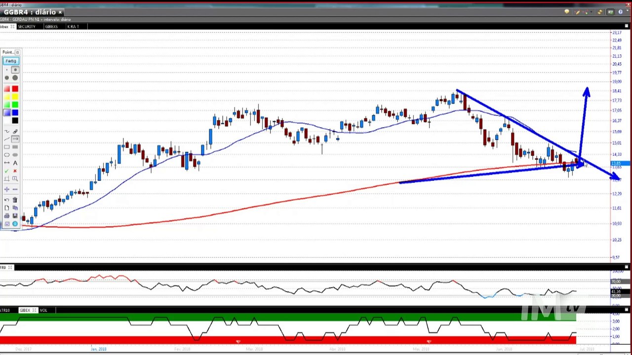The image size is (632, 355).
Task: Select the straight line tool
Action: [x=6, y=139]
